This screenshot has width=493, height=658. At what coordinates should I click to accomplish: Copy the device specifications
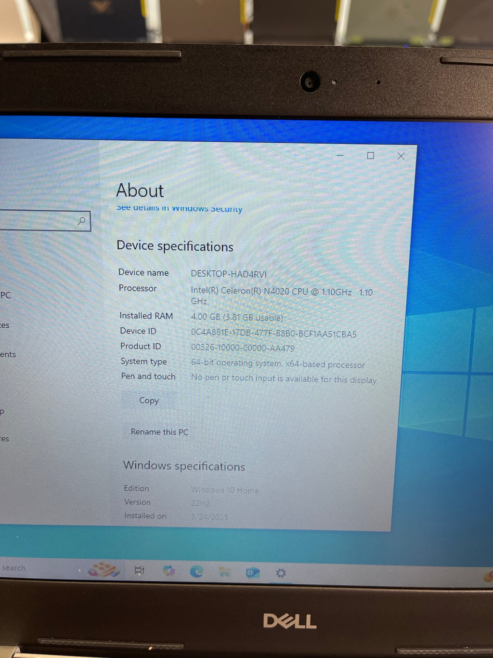(x=149, y=401)
